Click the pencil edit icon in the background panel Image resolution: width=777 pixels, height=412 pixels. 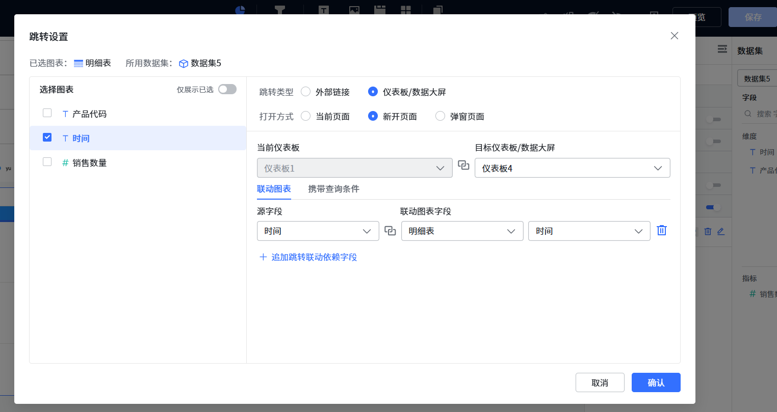click(720, 231)
